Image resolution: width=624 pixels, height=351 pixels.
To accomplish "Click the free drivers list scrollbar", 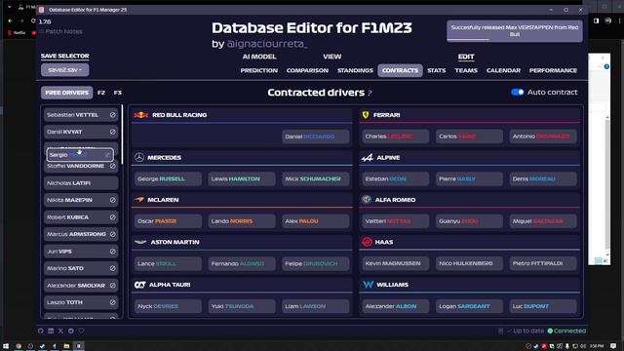I will [122, 135].
